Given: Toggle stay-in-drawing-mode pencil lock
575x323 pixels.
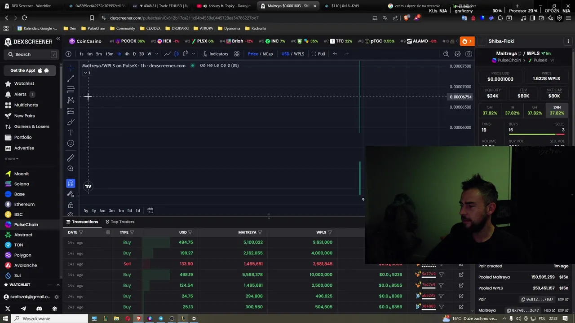Looking at the screenshot, I should click(x=71, y=194).
